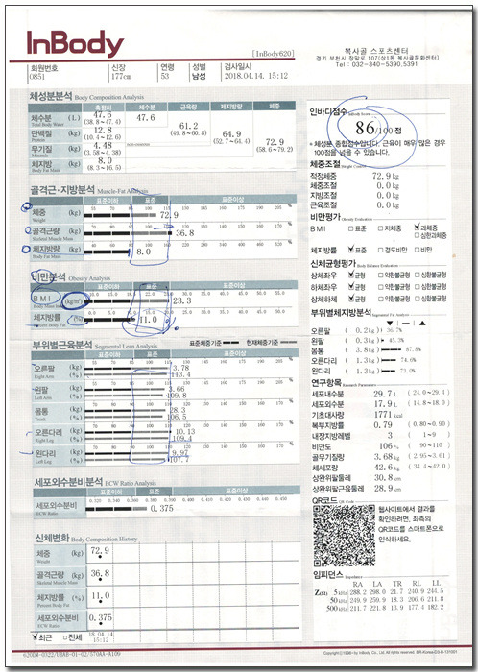478x672 pixels.
Task: Toggle the 상체좌우 균형 checkbox
Action: point(351,275)
